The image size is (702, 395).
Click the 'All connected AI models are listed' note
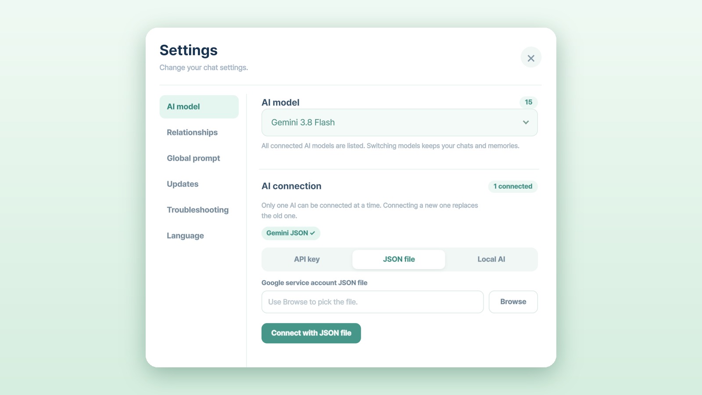(390, 146)
